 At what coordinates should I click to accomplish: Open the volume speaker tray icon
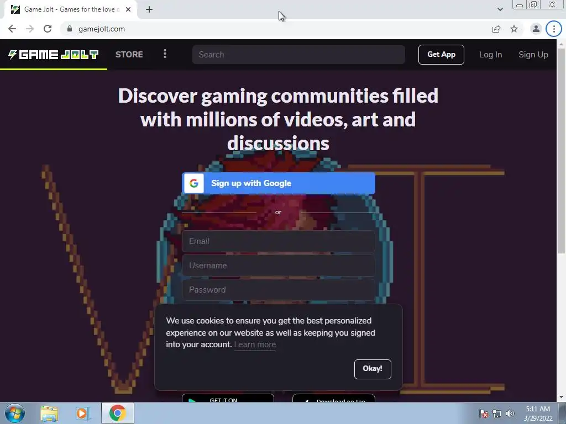(x=510, y=414)
